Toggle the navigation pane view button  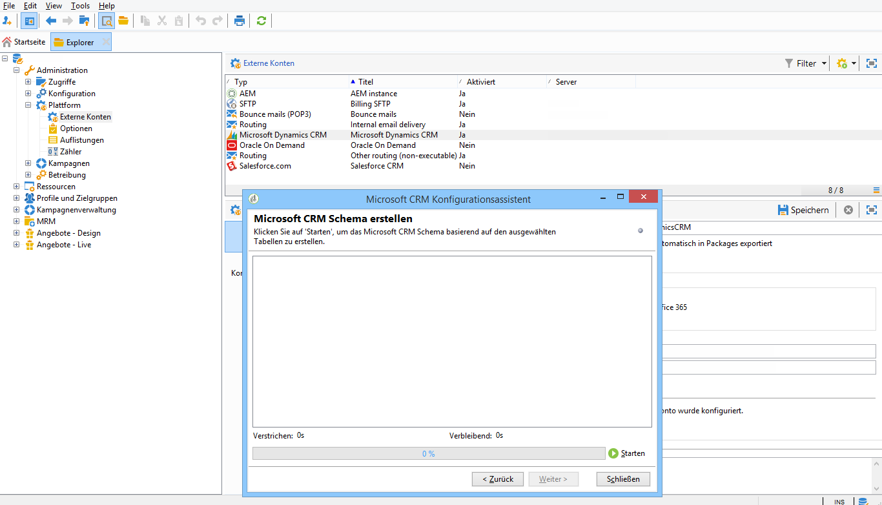pos(29,21)
